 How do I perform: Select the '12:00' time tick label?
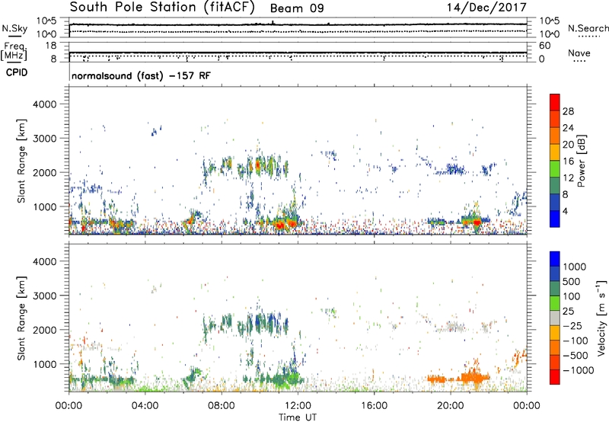[x=298, y=406]
